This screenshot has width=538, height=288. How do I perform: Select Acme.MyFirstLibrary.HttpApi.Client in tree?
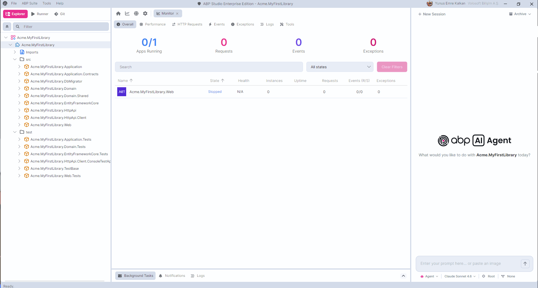tap(58, 117)
